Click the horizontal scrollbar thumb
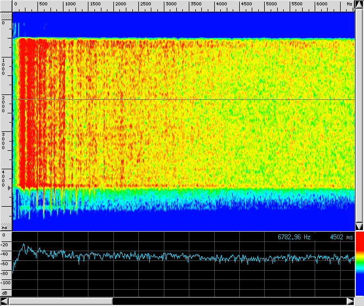The height and width of the screenshot is (306, 364). (x=61, y=301)
